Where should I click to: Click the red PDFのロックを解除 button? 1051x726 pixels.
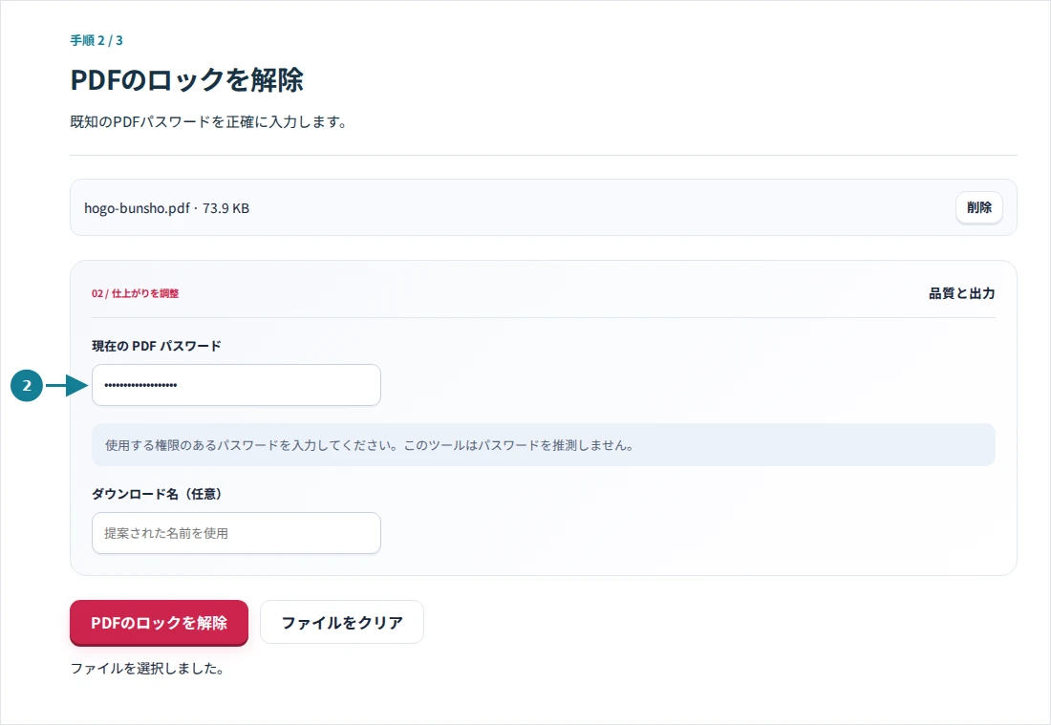(159, 623)
